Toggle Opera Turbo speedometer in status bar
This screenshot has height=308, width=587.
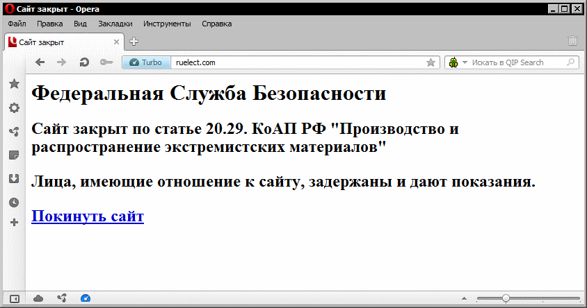[85, 298]
